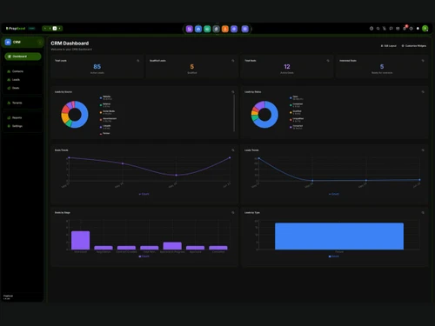
Task: Toggle the Count legend under Deals by Stage
Action: (x=144, y=256)
